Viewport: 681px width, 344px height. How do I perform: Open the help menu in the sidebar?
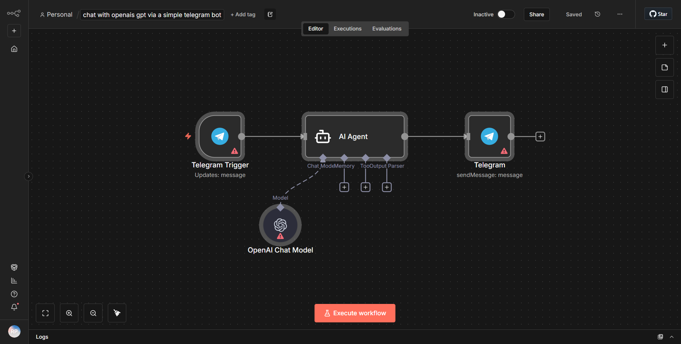[x=14, y=294]
